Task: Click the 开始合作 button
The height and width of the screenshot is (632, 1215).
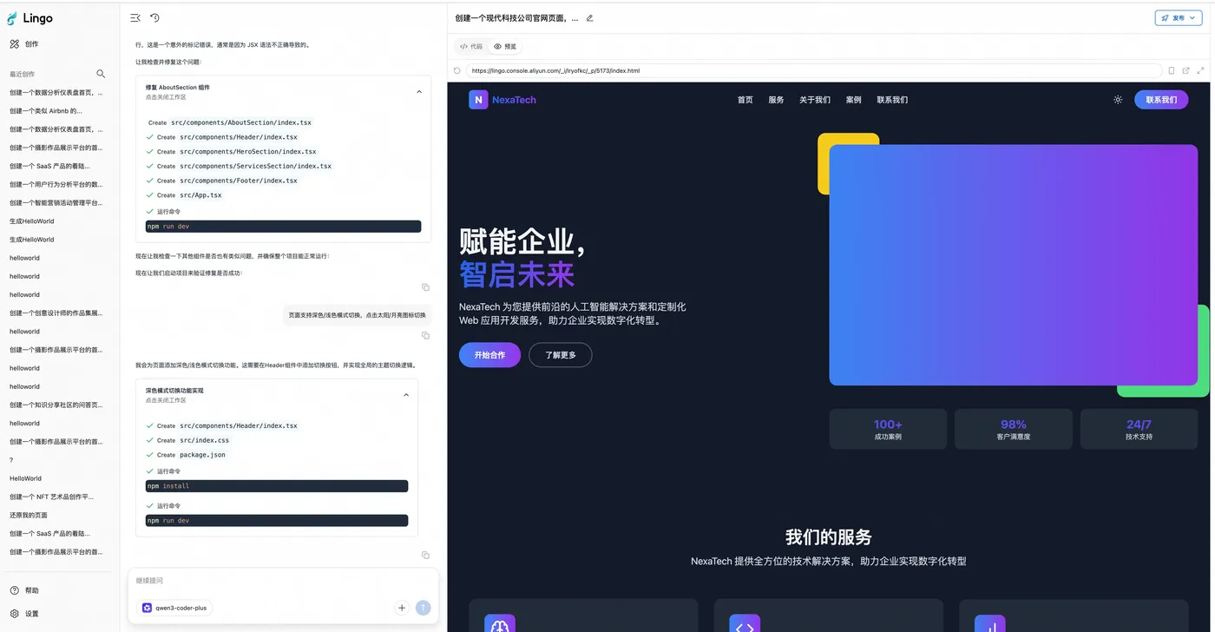Action: [489, 355]
